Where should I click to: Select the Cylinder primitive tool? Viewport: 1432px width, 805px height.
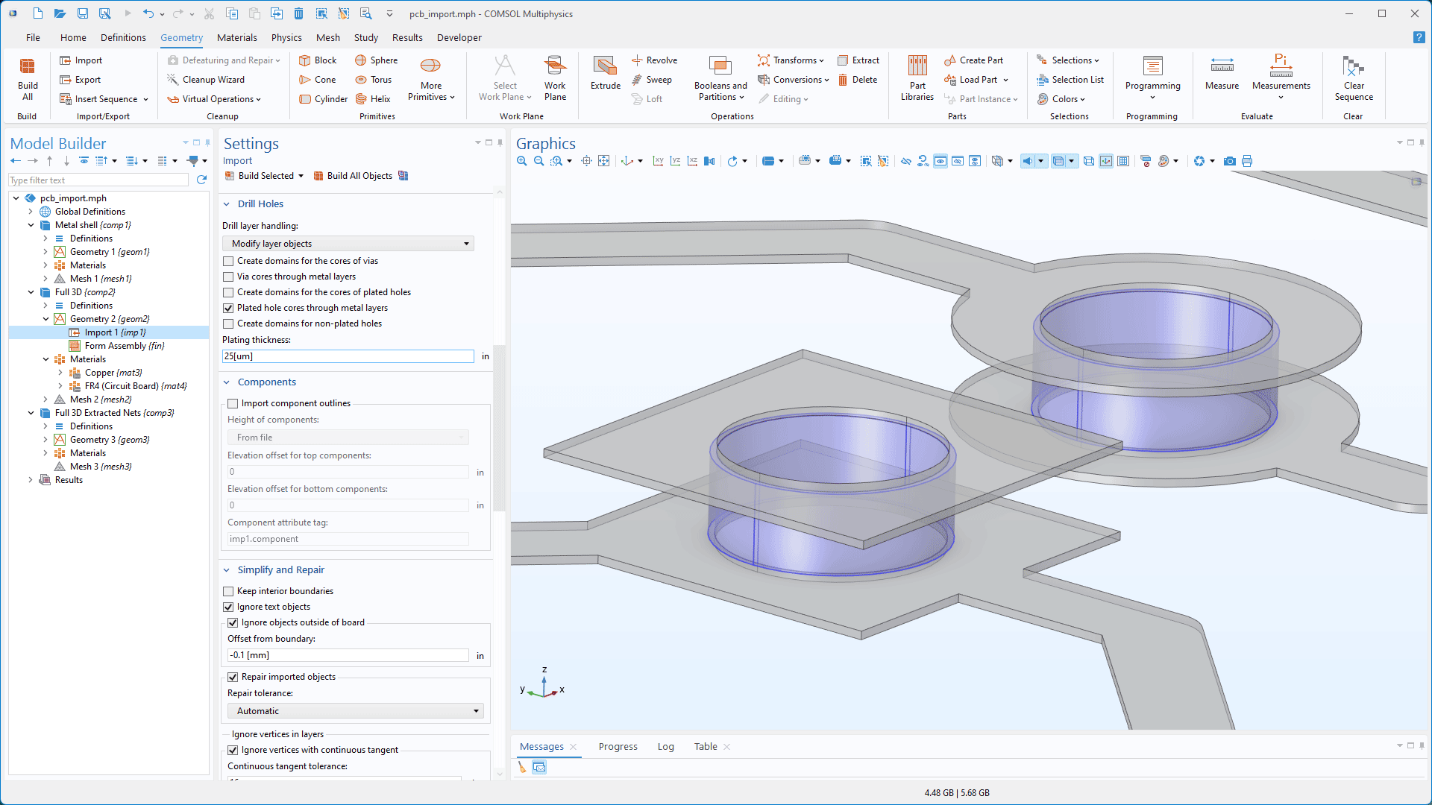tap(324, 99)
